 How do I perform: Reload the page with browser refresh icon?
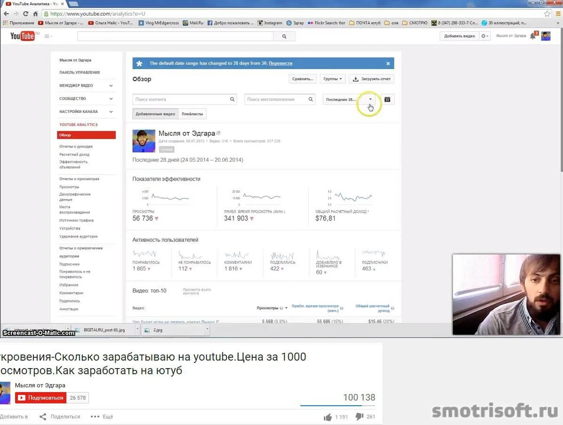pos(25,14)
